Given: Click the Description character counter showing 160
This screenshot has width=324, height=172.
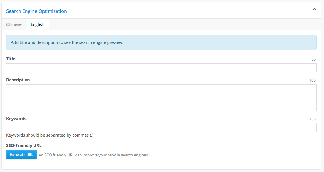Looking at the screenshot, I should pyautogui.click(x=313, y=80).
